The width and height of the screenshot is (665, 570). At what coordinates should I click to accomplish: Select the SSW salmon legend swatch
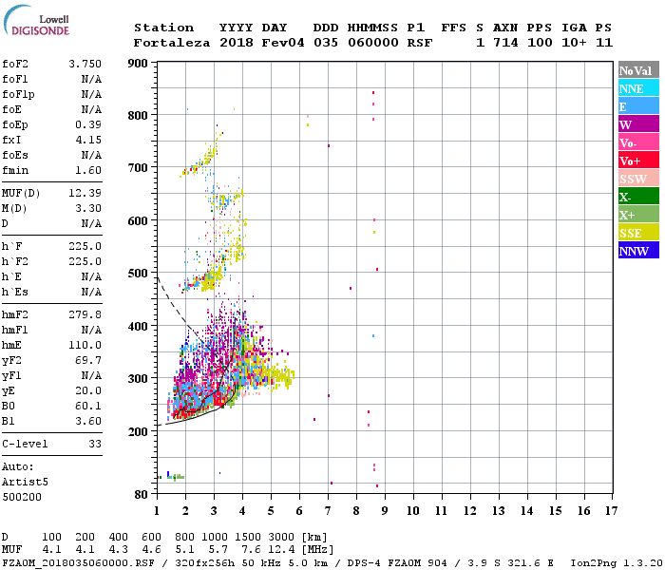638,179
